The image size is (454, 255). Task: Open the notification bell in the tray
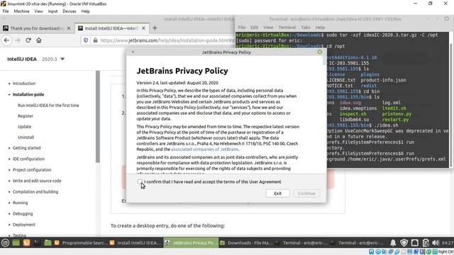pos(393,243)
